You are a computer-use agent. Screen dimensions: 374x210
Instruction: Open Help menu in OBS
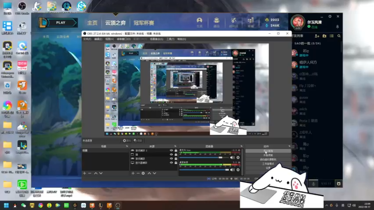pyautogui.click(x=181, y=39)
